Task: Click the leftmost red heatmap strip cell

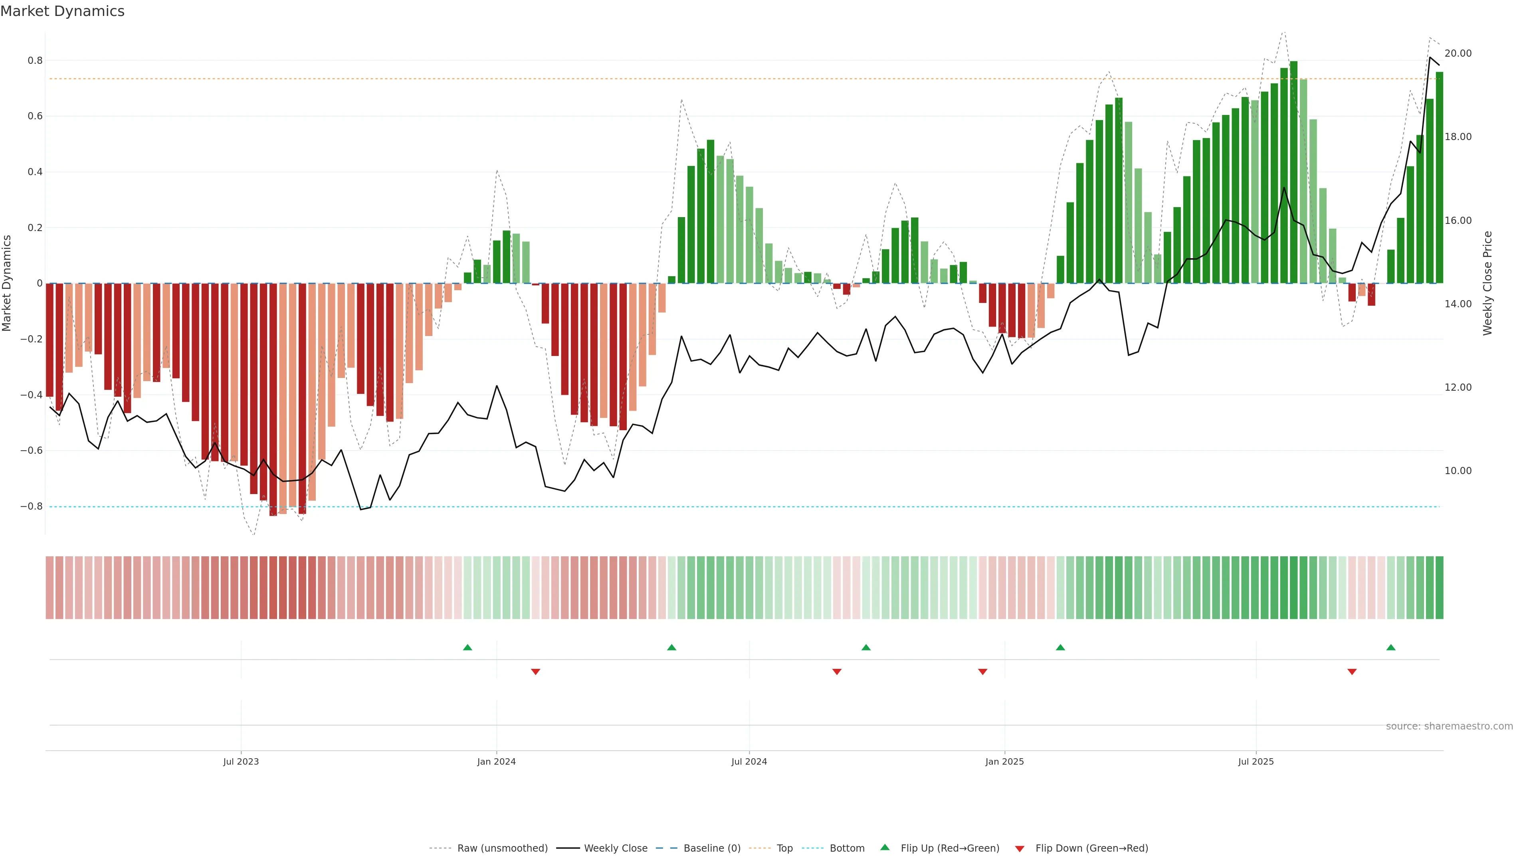Action: coord(50,588)
